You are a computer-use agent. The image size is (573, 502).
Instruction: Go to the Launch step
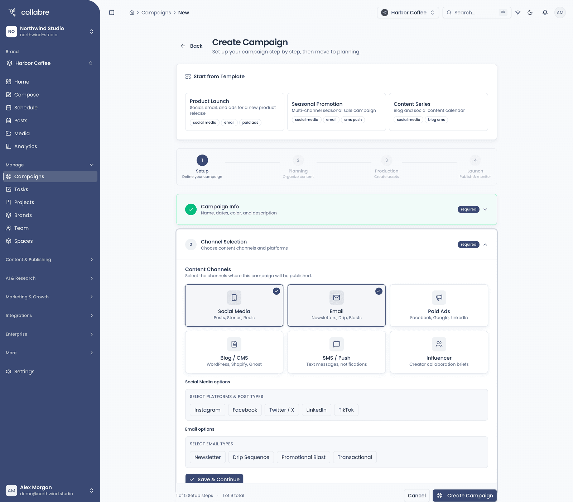point(475,167)
